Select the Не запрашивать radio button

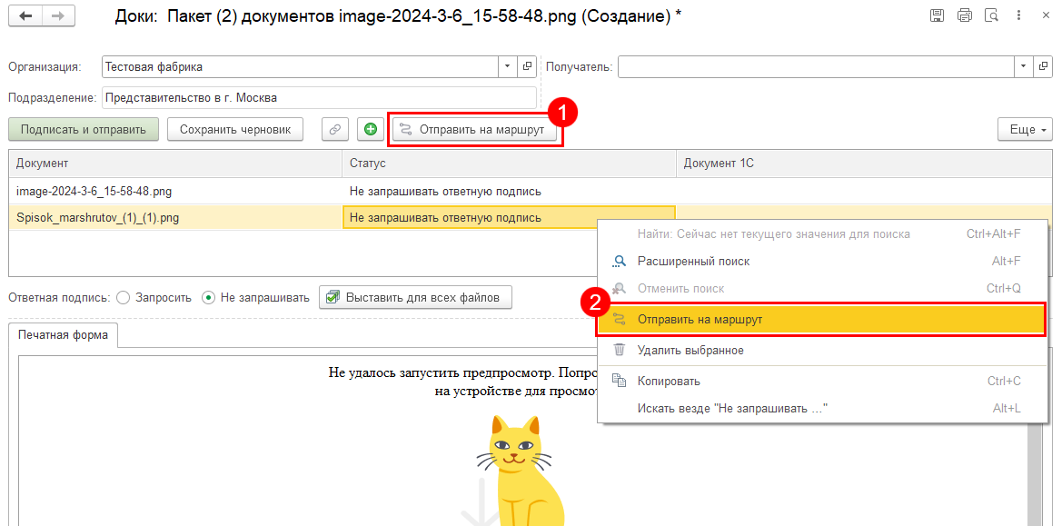[x=209, y=298]
